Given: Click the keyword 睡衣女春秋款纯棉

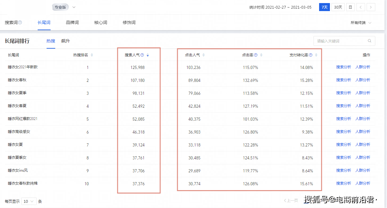Looking at the screenshot, I should tap(23, 183).
